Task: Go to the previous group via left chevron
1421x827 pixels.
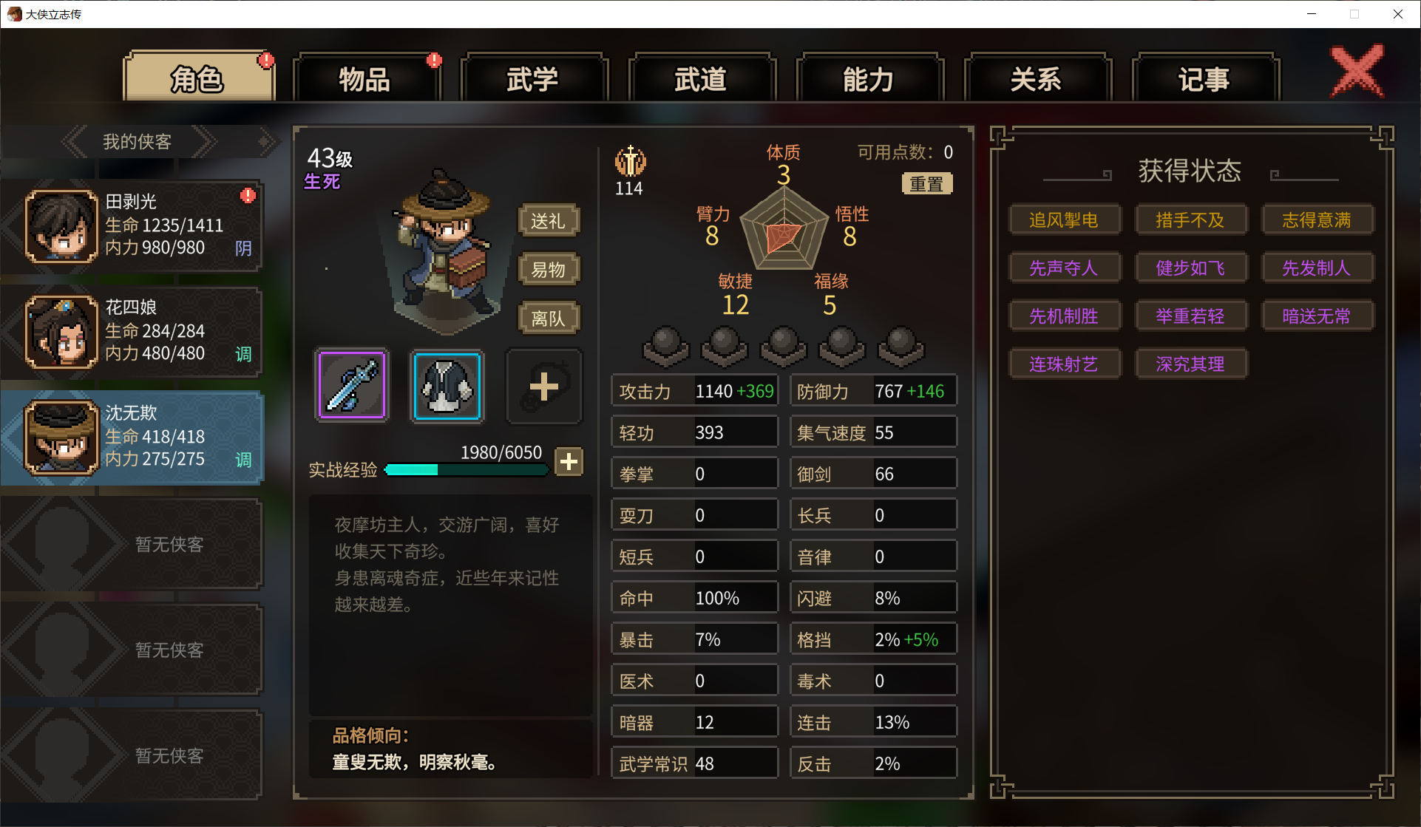Action: click(75, 142)
